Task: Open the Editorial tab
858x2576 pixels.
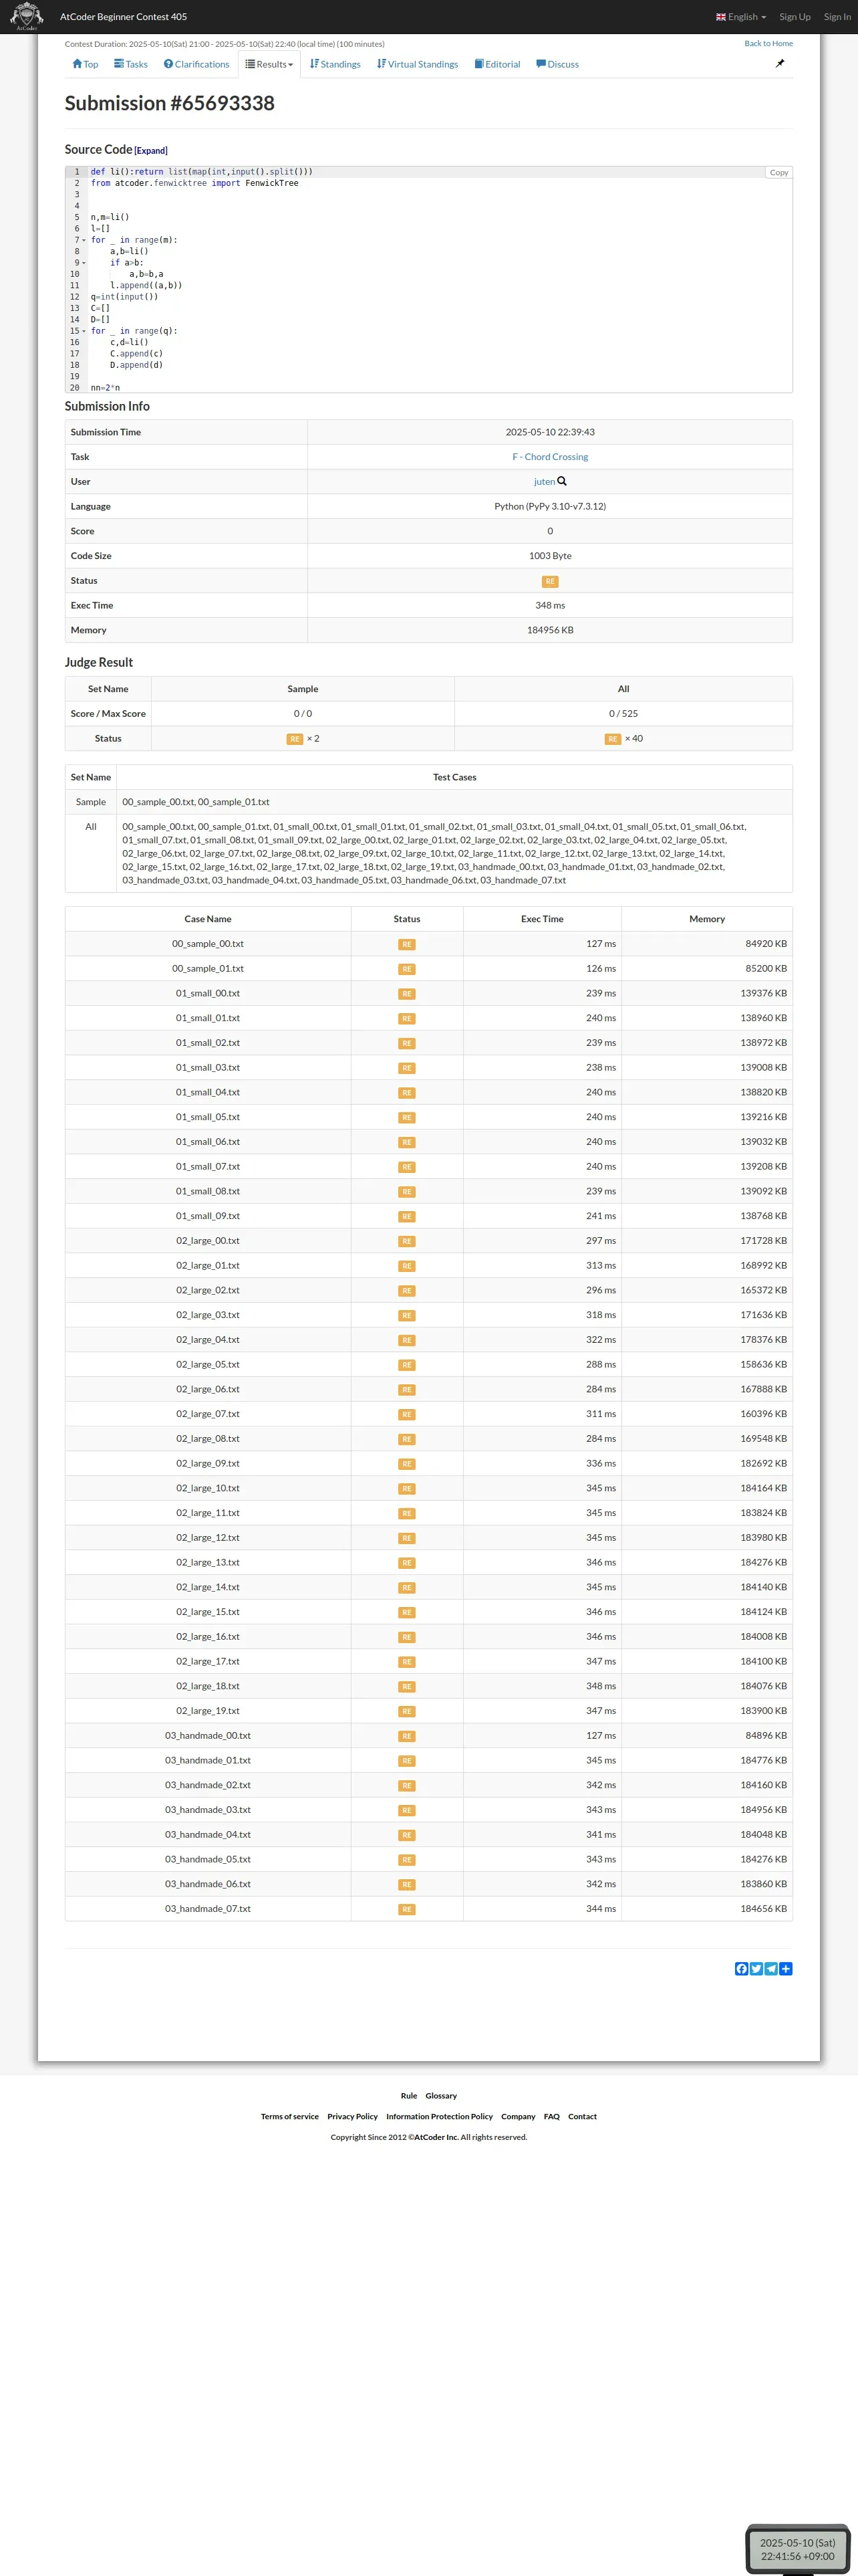Action: (x=497, y=64)
